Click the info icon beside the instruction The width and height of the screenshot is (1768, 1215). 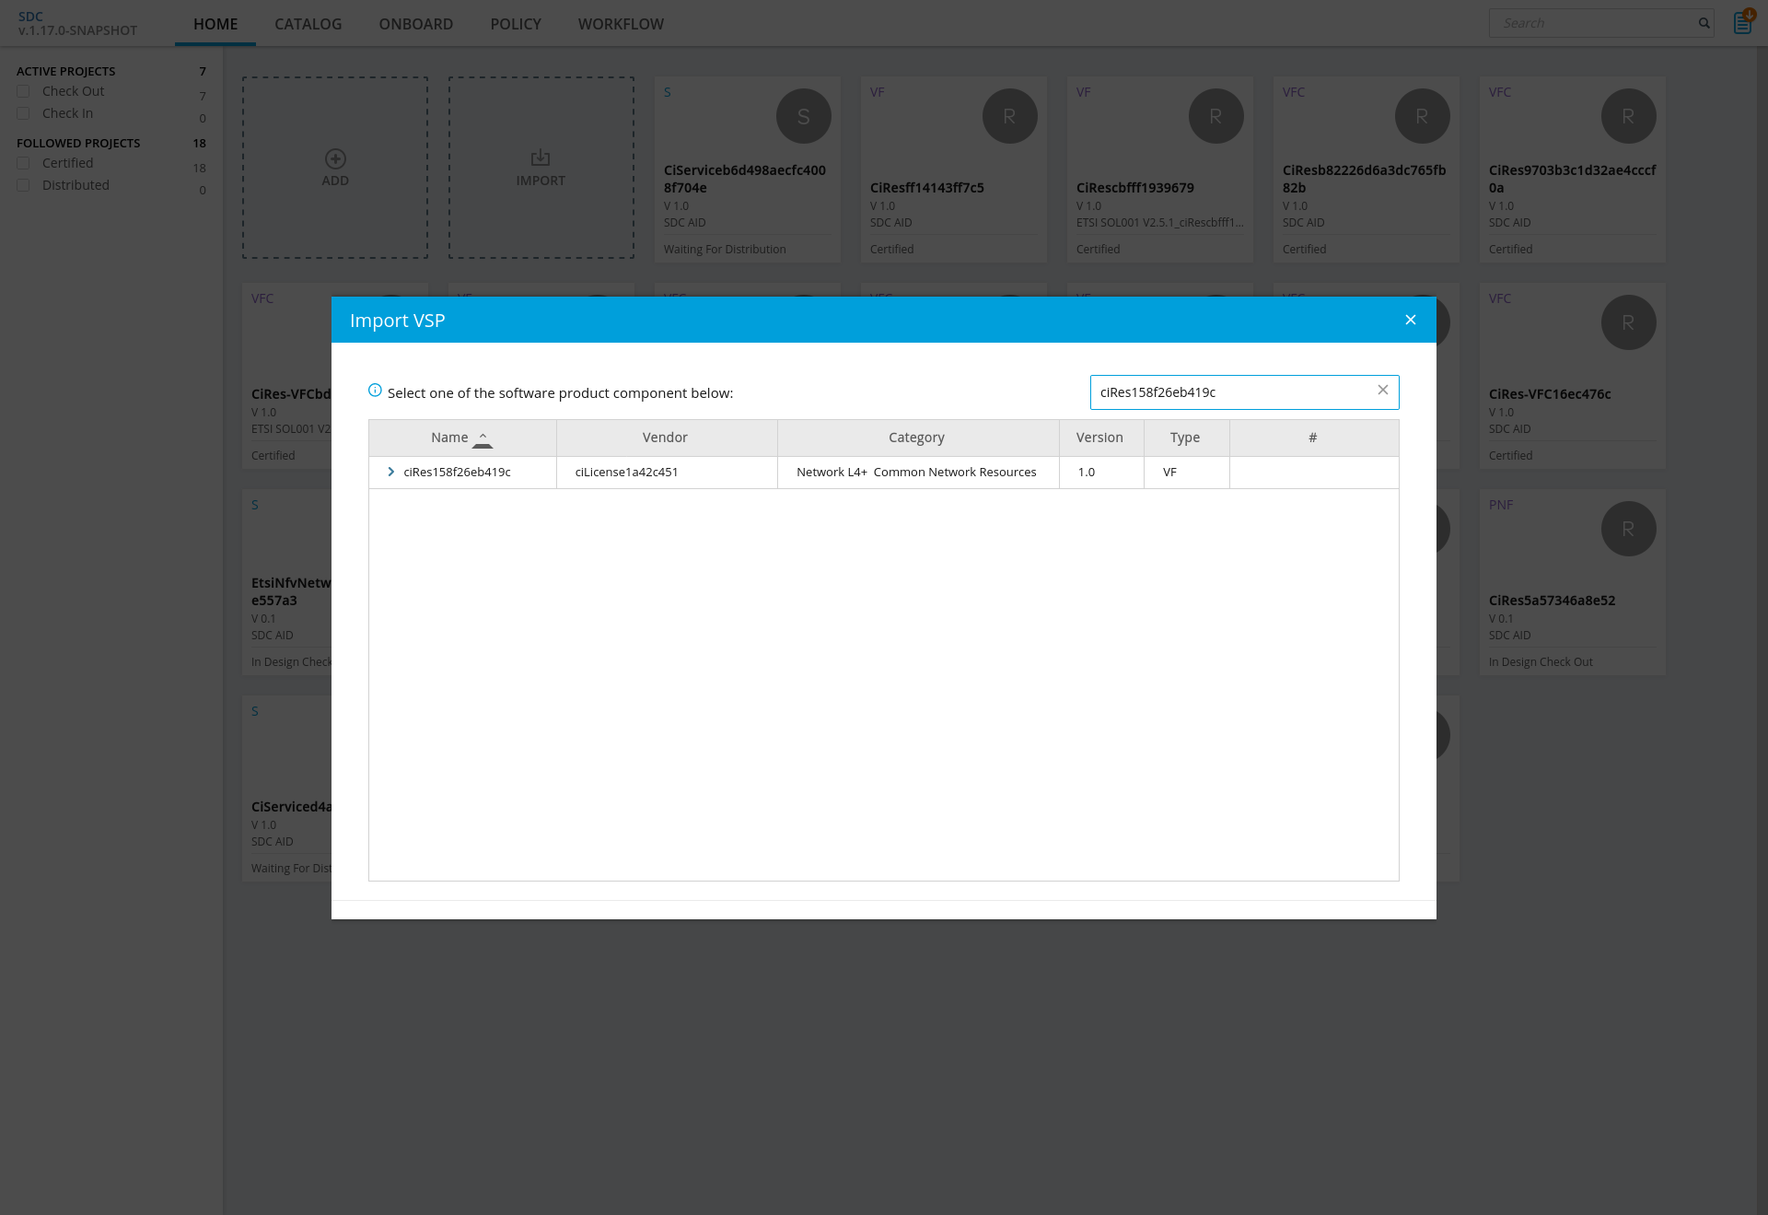coord(375,391)
